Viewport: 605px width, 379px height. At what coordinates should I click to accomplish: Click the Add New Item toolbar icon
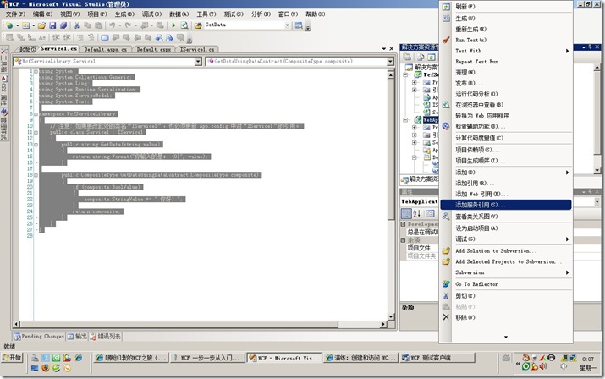click(25, 25)
